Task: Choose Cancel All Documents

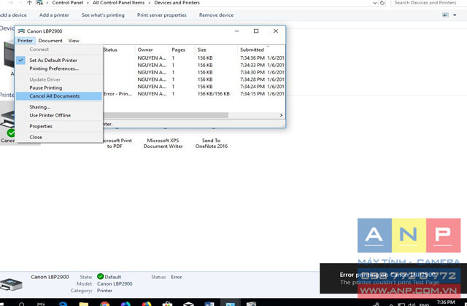Action: (x=59, y=96)
